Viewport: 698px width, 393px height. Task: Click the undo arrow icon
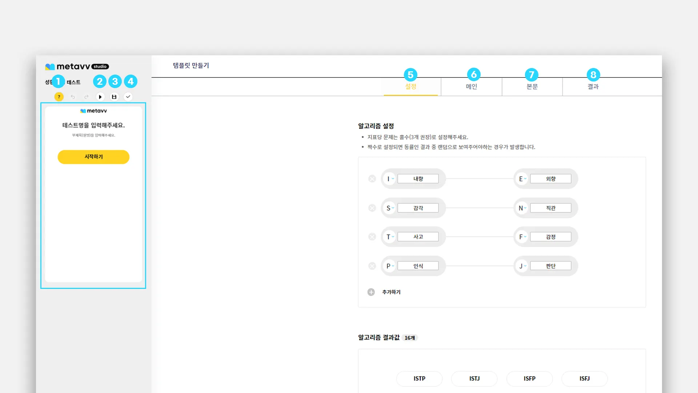click(x=73, y=97)
